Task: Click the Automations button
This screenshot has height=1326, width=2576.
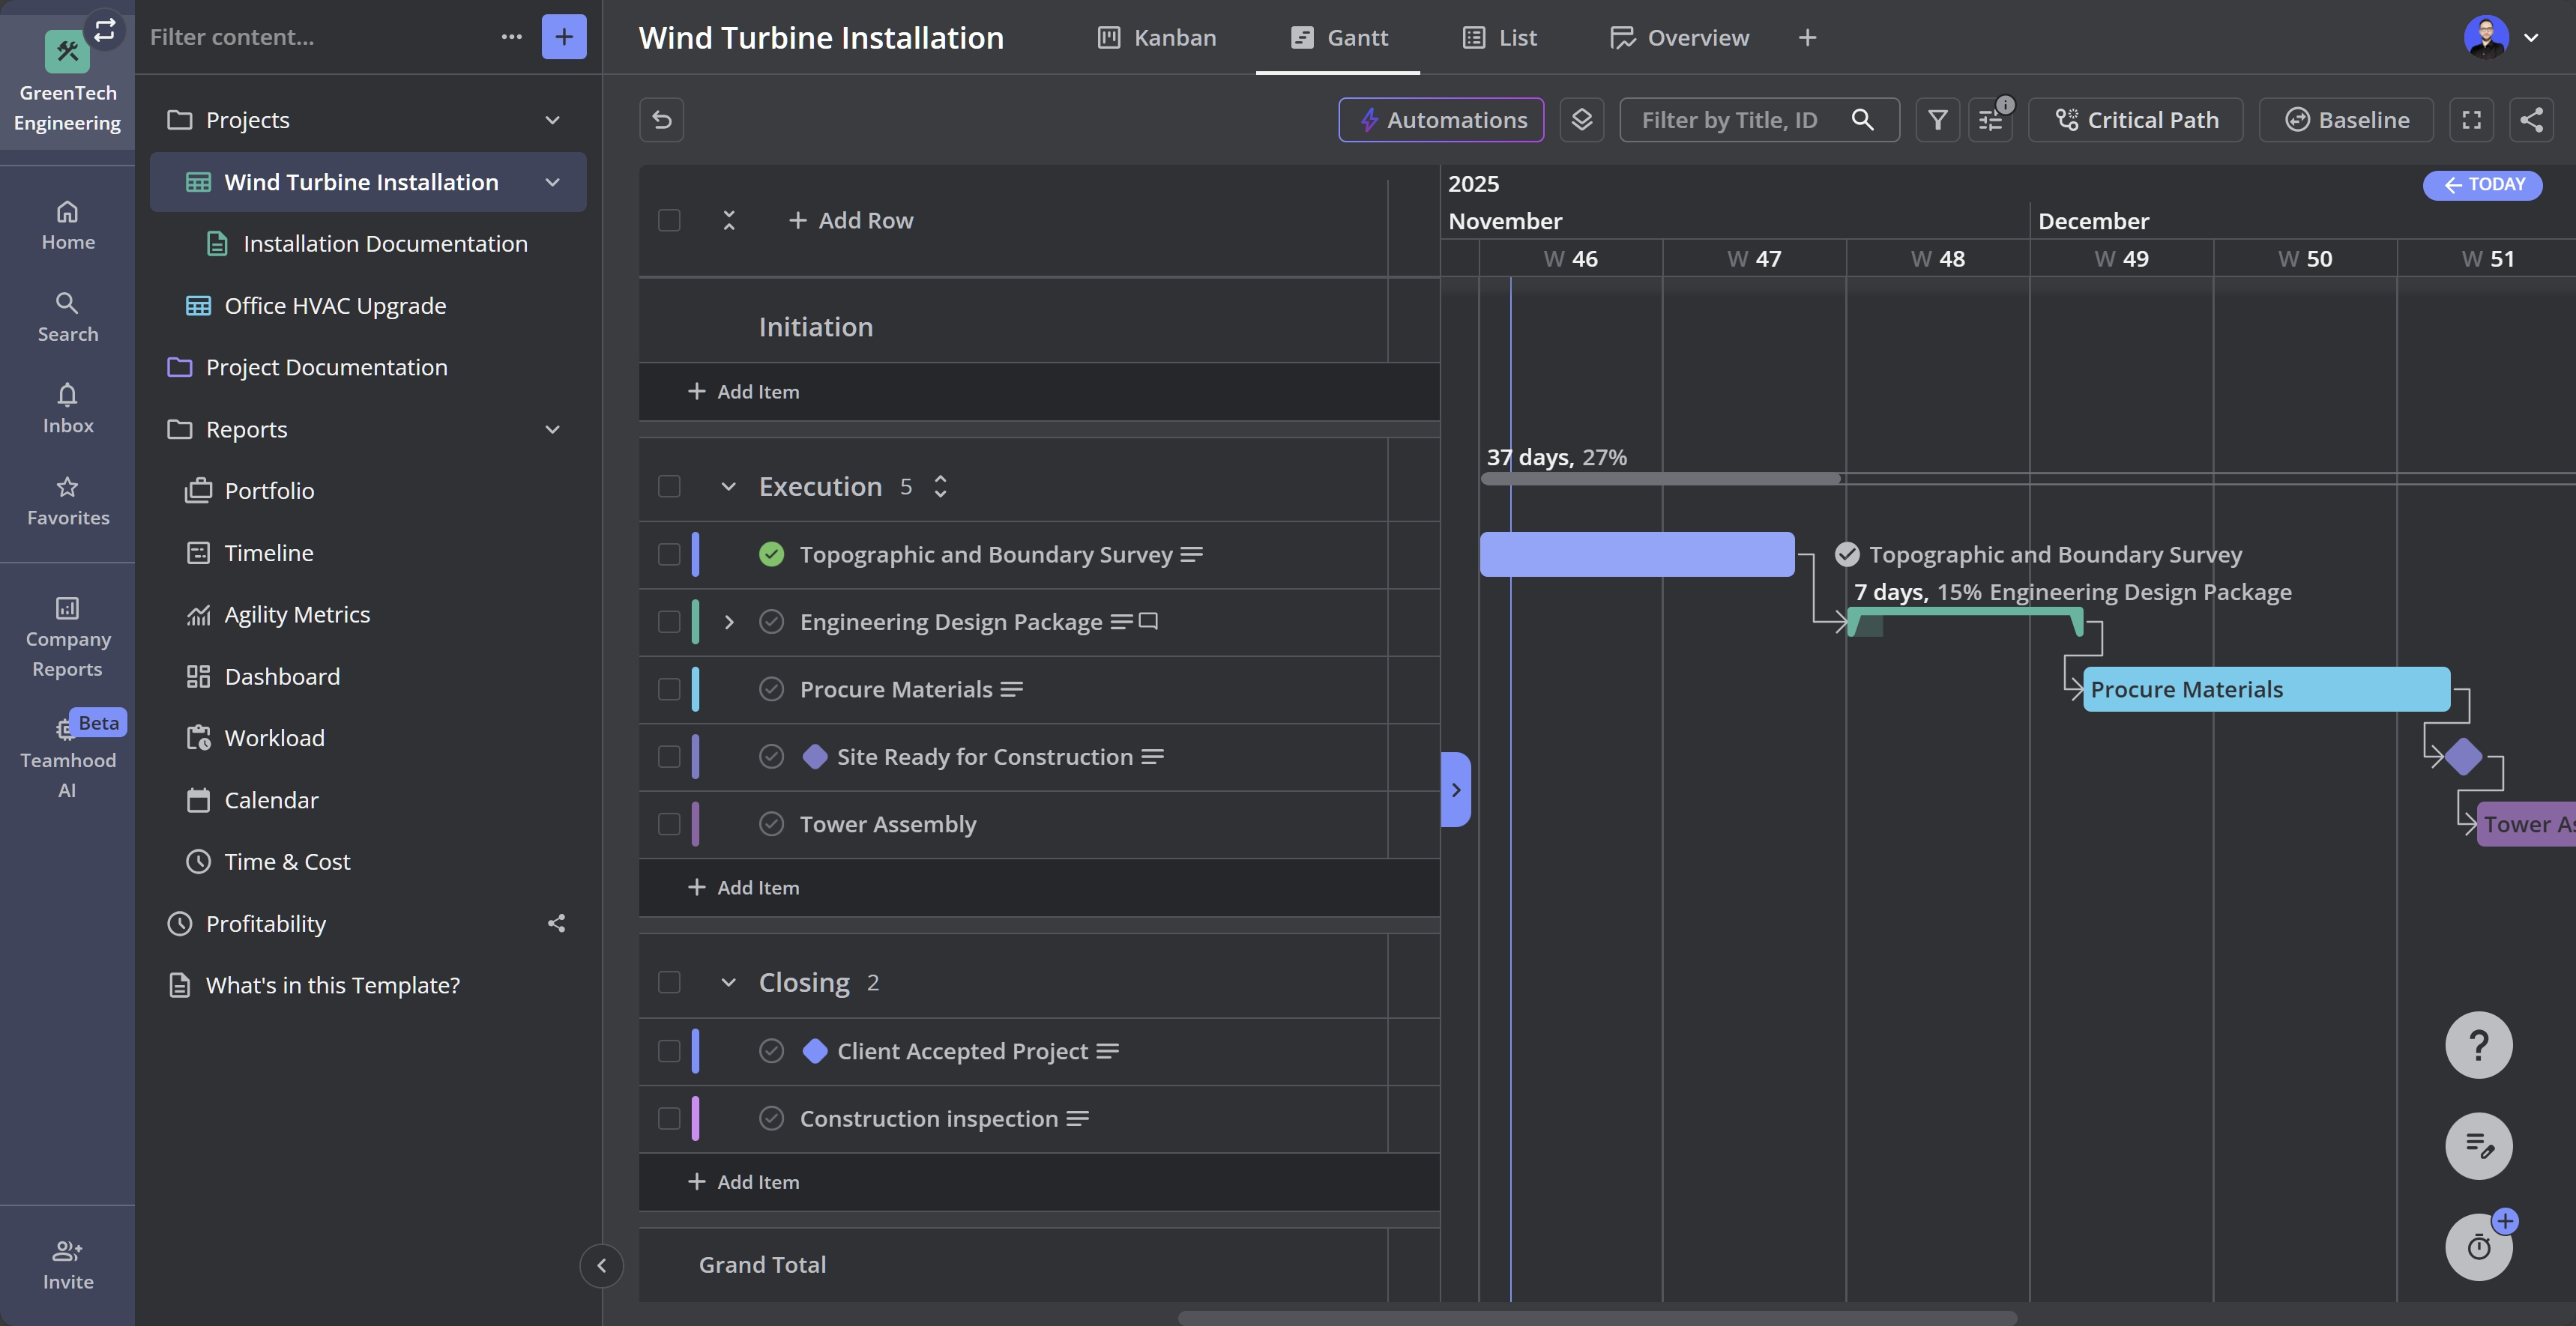Action: pyautogui.click(x=1440, y=119)
